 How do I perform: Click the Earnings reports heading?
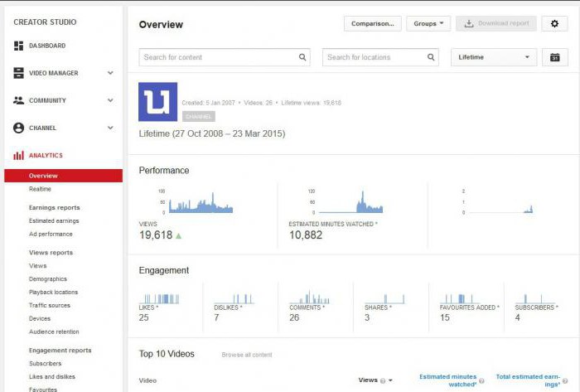coord(55,207)
